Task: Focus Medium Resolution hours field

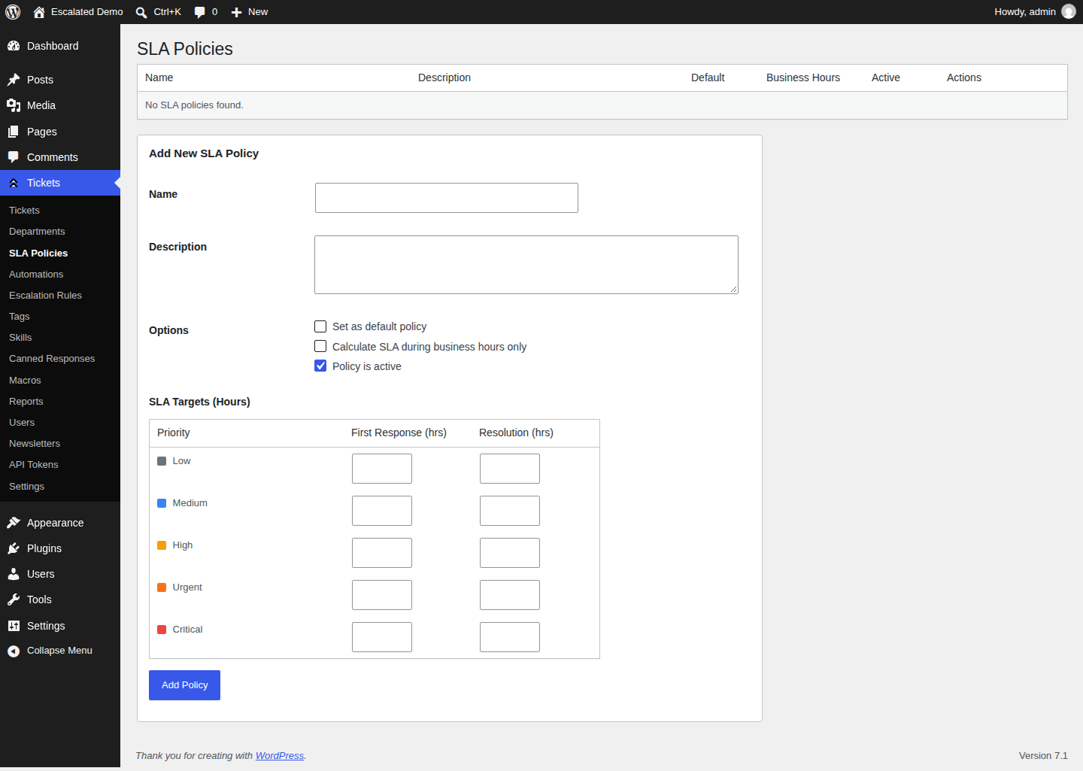Action: (510, 511)
